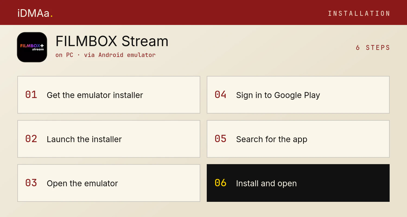Click the "6 STEPS" counter text

coord(373,47)
